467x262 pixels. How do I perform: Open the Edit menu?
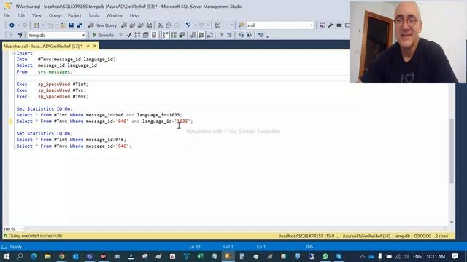pyautogui.click(x=21, y=15)
